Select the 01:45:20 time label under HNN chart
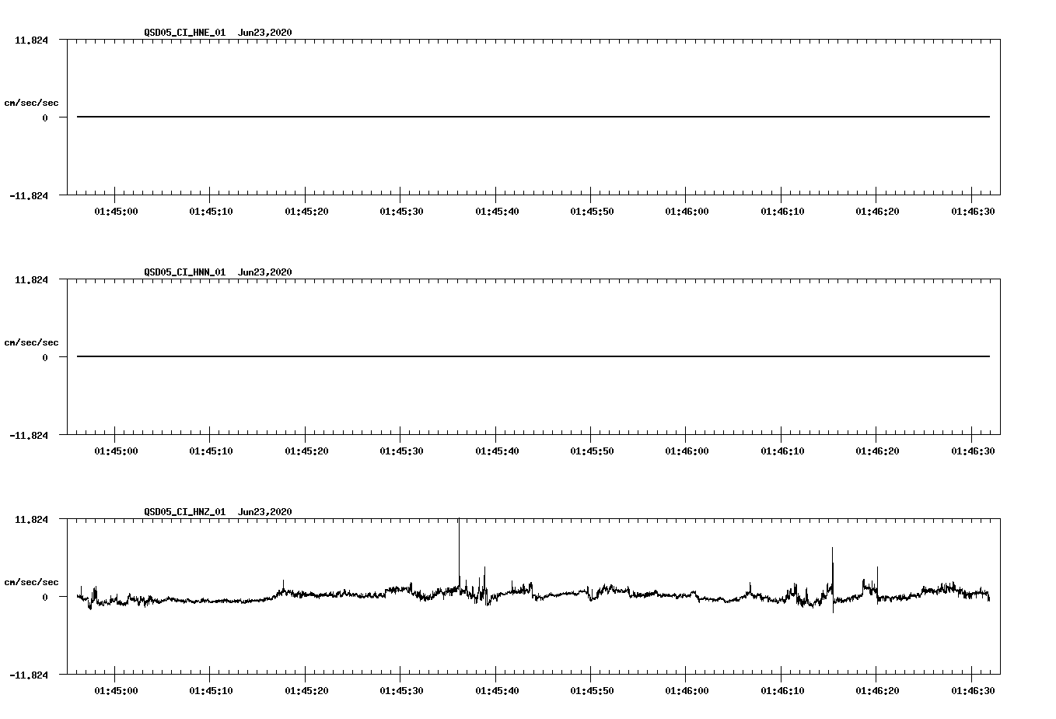 coord(306,451)
